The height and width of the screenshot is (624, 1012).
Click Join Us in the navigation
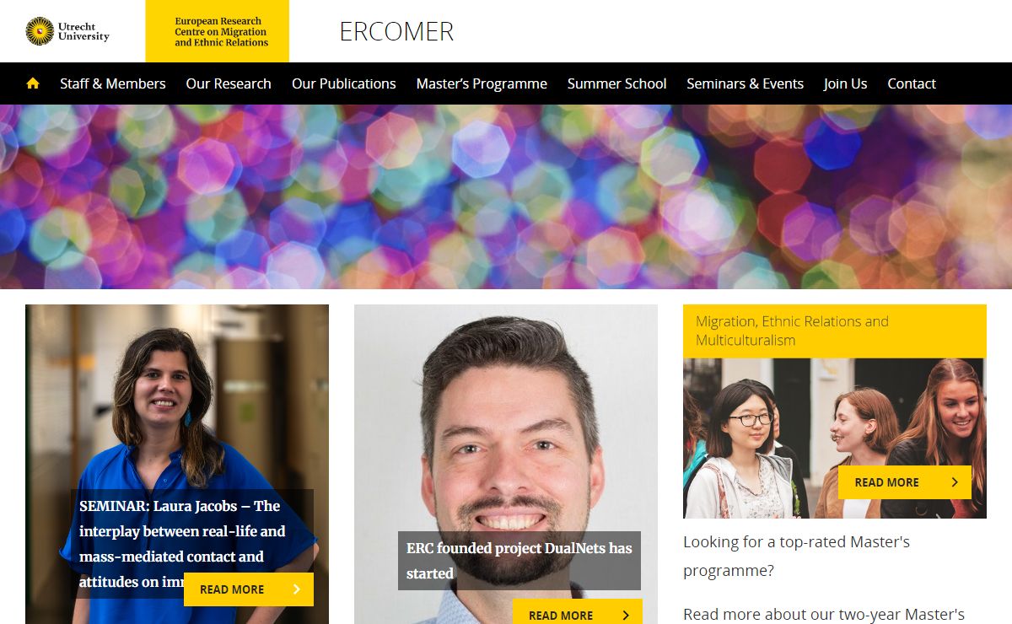(845, 83)
